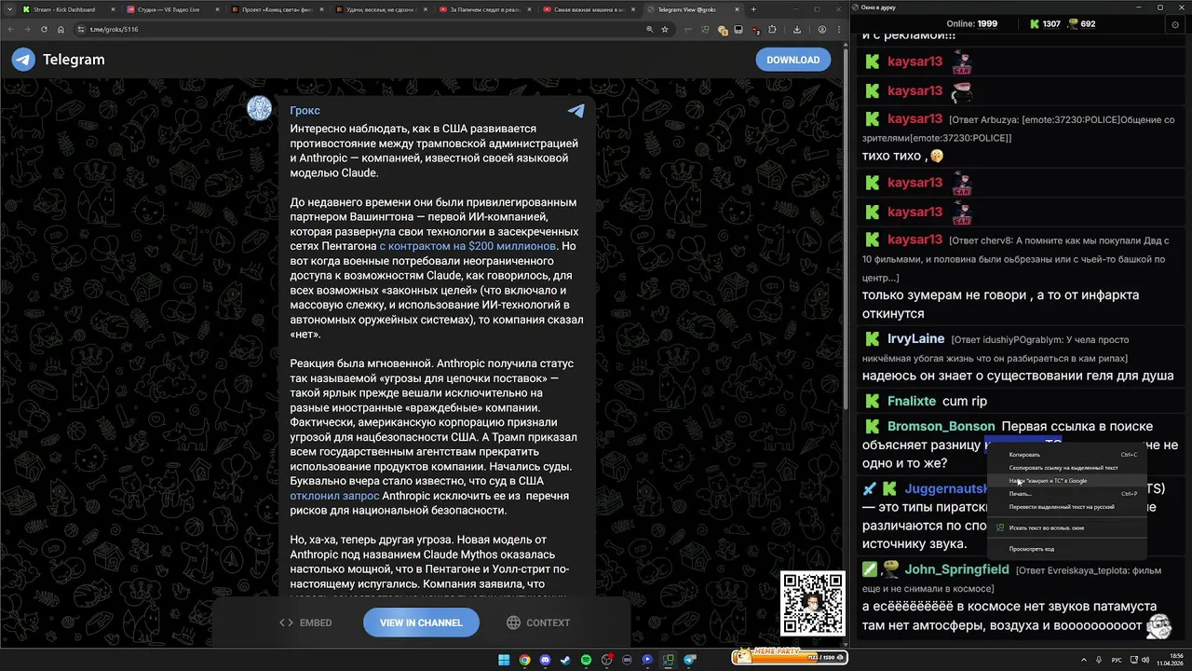
Task: Click the VIEW IN CHANNEL button
Action: (x=421, y=623)
